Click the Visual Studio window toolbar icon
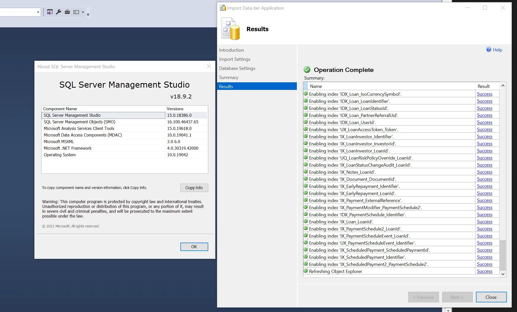This screenshot has width=517, height=312. [50, 12]
